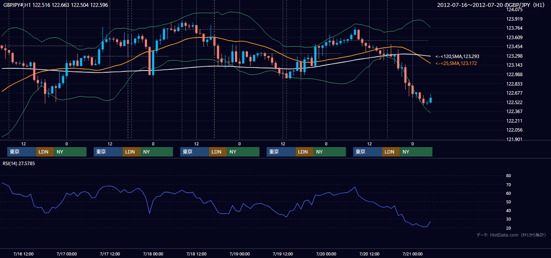
Task: Select the 7/21 00:00 time label
Action: pos(413,254)
